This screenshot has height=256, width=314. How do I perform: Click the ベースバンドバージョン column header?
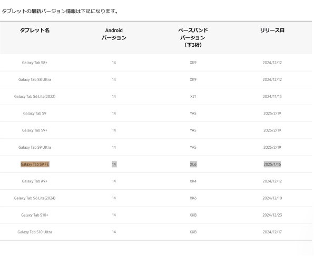pyautogui.click(x=193, y=37)
